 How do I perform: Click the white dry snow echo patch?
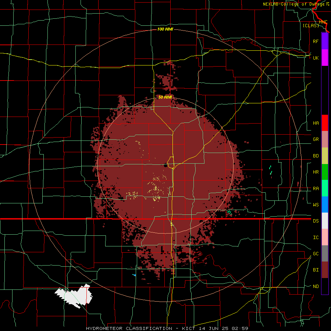click(x=74, y=296)
